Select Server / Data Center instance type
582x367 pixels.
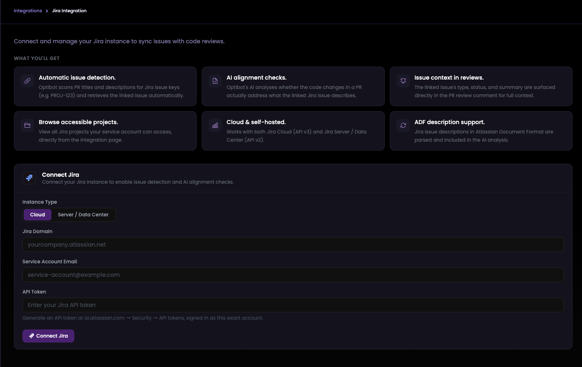point(83,215)
